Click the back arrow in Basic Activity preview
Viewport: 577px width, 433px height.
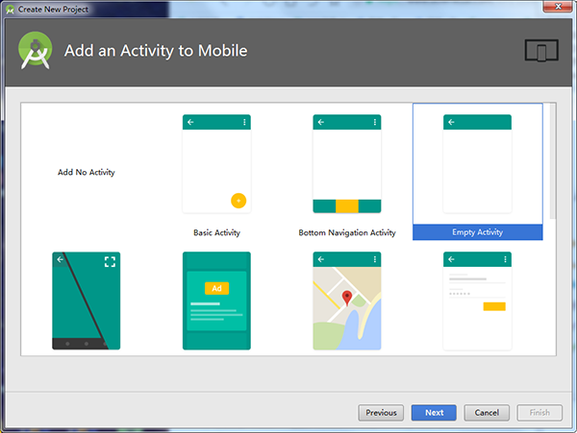[190, 123]
